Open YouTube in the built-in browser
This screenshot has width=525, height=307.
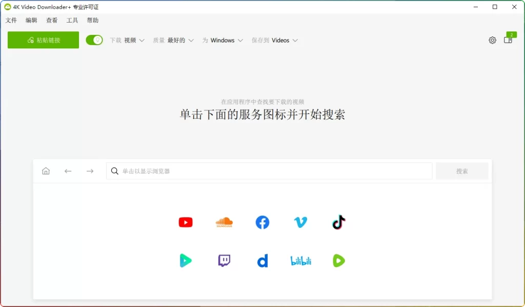pyautogui.click(x=186, y=222)
